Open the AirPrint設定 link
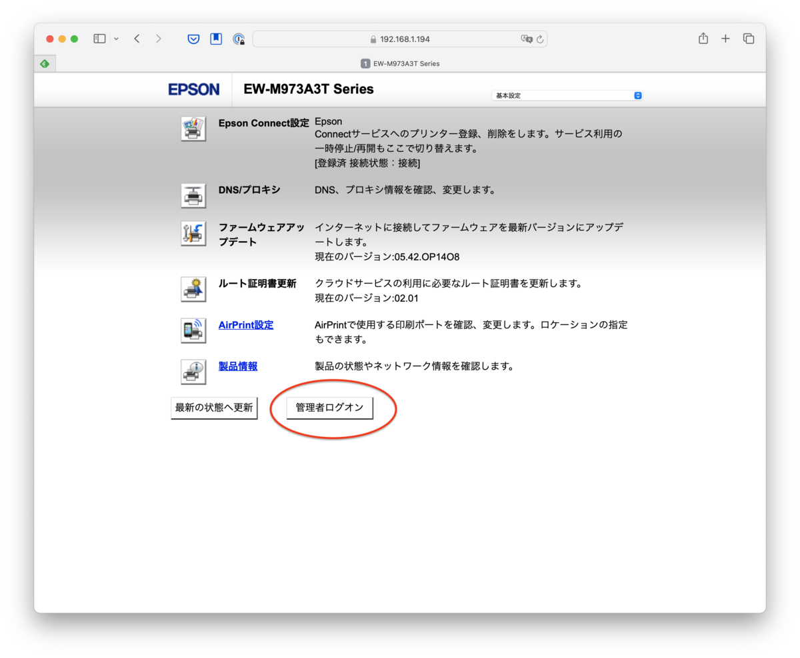The image size is (800, 658). [x=246, y=326]
